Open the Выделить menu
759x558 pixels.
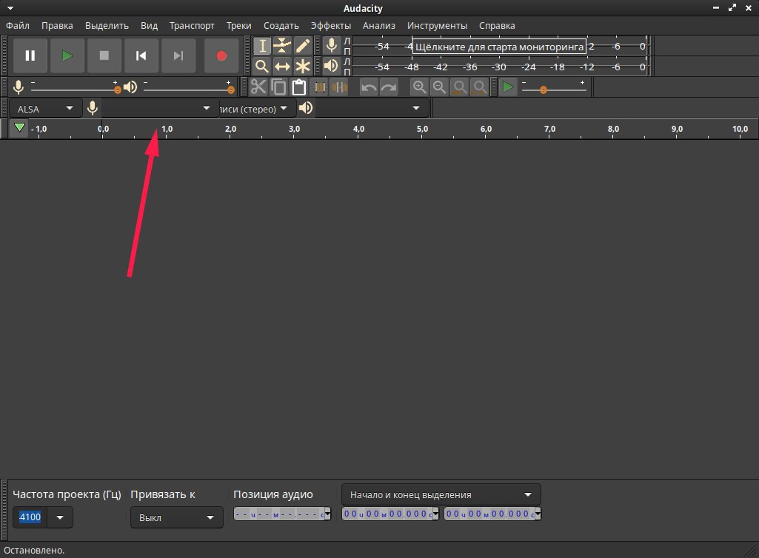point(107,26)
